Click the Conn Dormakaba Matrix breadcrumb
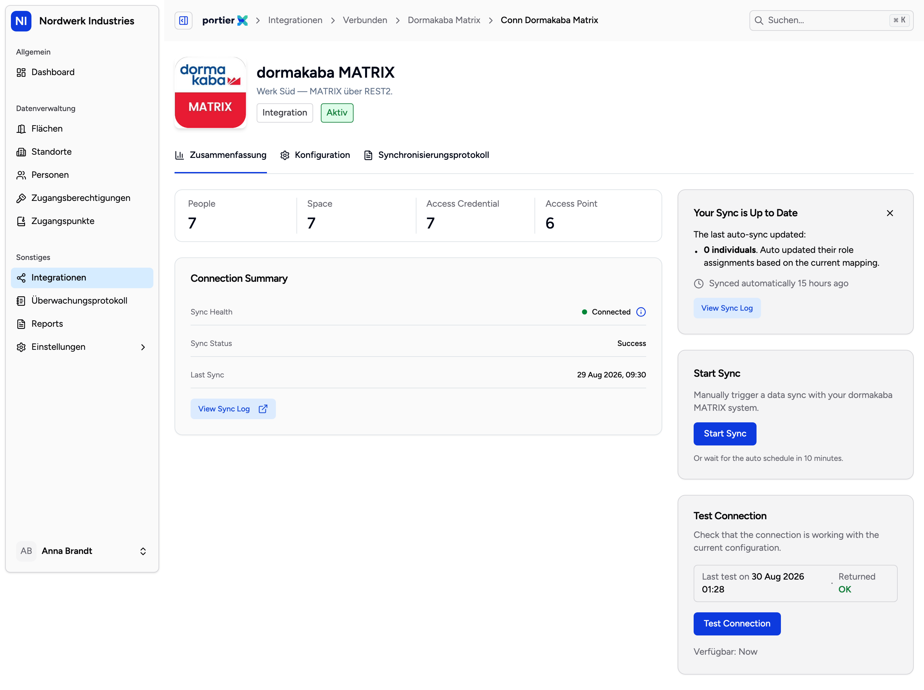 tap(549, 21)
